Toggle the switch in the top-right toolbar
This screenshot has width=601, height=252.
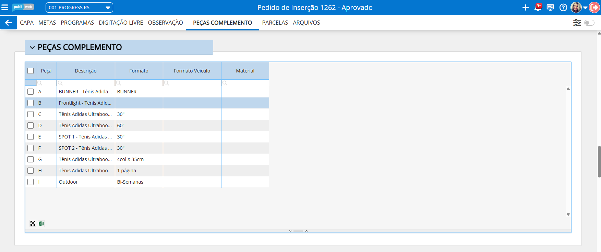click(589, 23)
